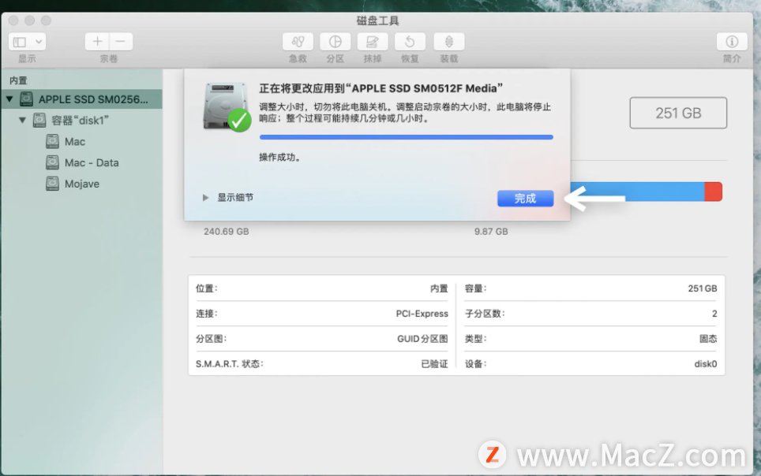The width and height of the screenshot is (761, 476).
Task: Click the APPLE SSD drive icon in sidebar
Action: pyautogui.click(x=26, y=99)
